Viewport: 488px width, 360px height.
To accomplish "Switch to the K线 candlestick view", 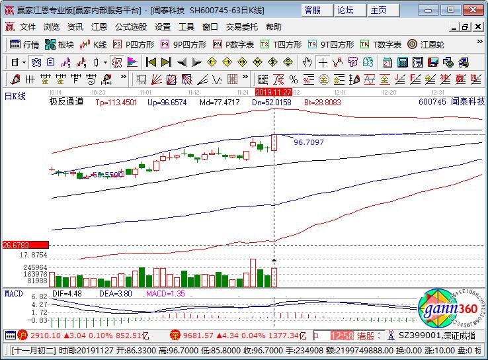I will pyautogui.click(x=93, y=44).
